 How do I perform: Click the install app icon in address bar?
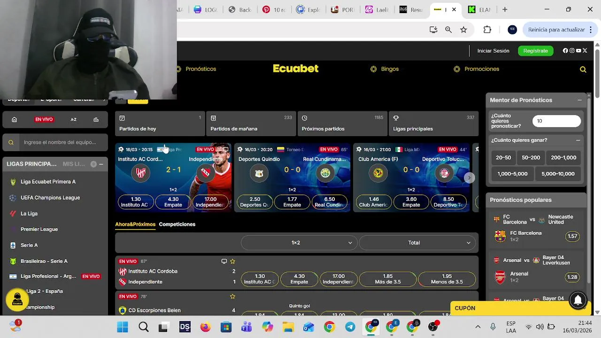[x=433, y=30]
